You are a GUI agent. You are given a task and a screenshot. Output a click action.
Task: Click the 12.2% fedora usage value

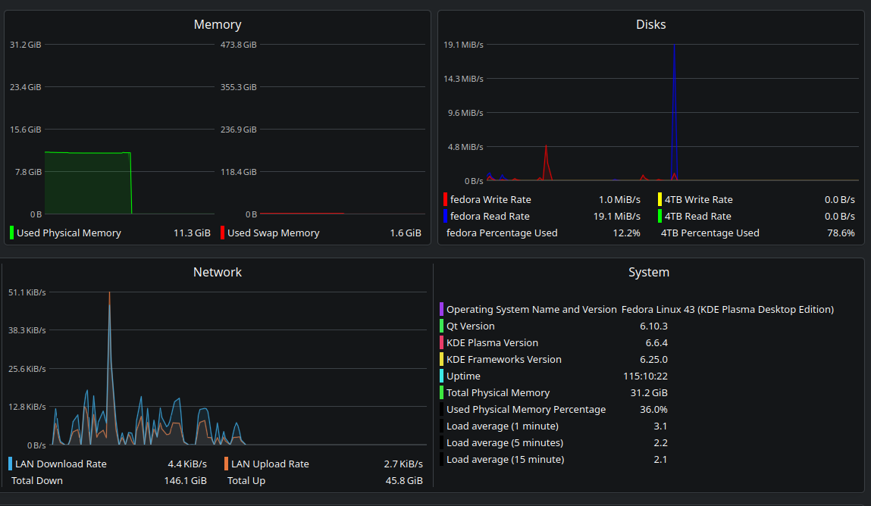[626, 233]
